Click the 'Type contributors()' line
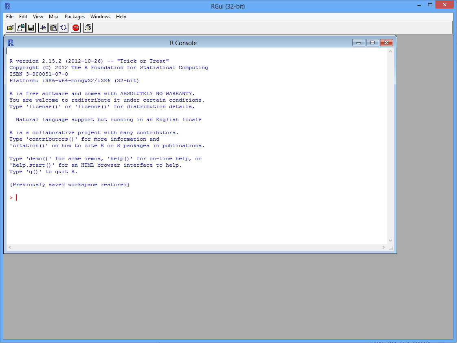Screen dimensions: 457x343 point(84,139)
